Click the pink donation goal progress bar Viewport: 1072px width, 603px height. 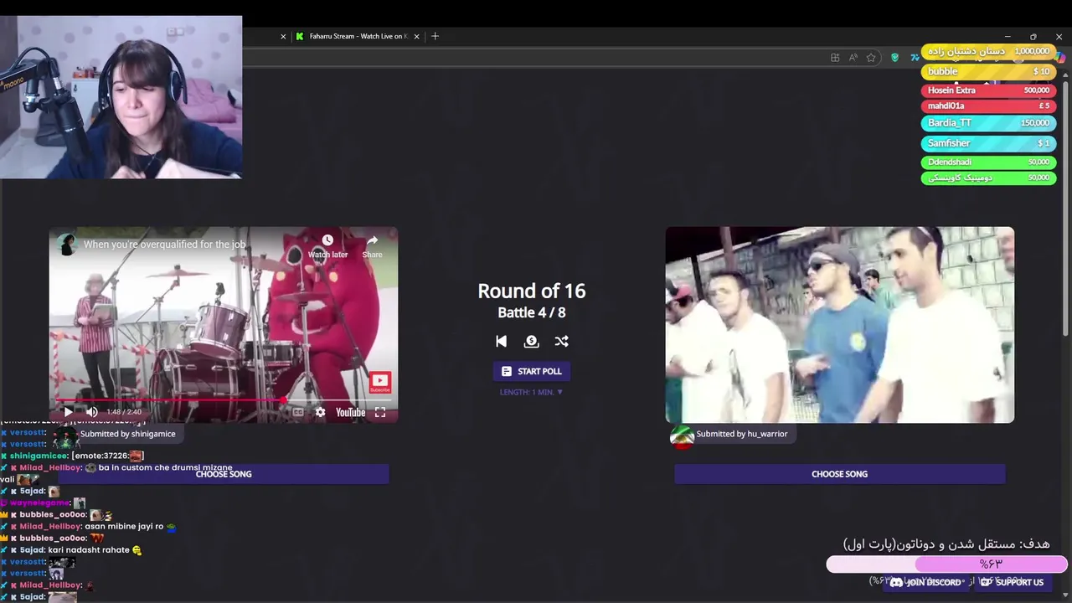click(946, 564)
